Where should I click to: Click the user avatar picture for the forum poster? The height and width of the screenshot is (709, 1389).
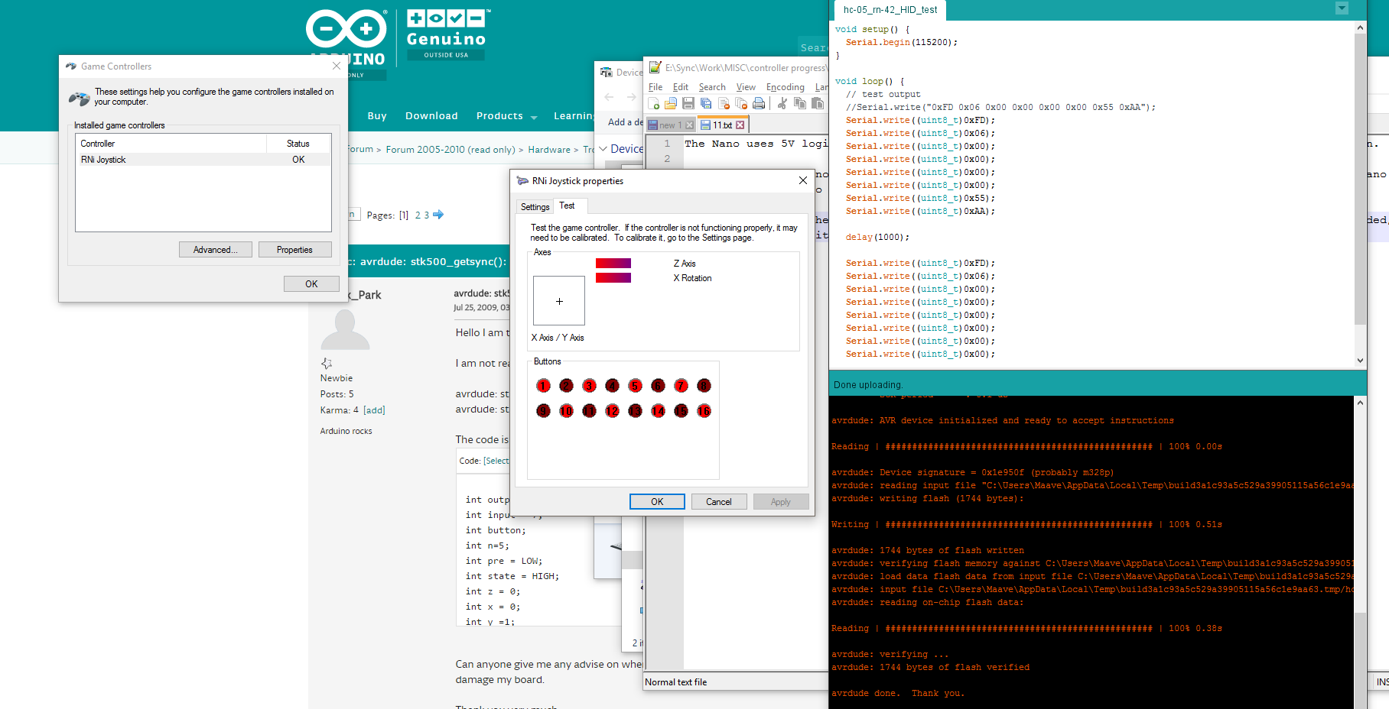coord(345,329)
